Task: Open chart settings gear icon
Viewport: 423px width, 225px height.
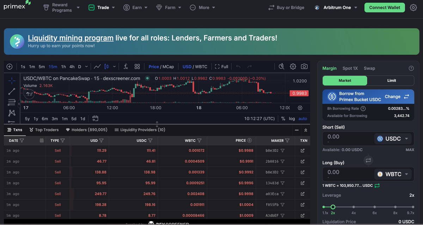Action: 293,66
